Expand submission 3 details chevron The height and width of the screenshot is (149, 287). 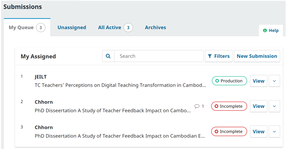point(274,131)
